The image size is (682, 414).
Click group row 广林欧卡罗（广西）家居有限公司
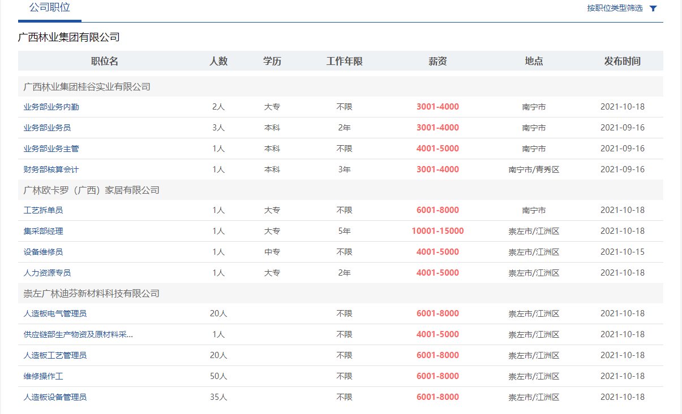click(341, 190)
